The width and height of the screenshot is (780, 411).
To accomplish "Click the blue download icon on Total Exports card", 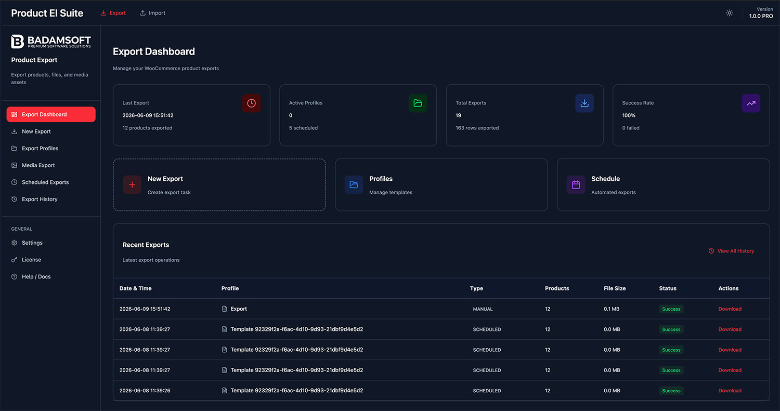I will tap(584, 103).
